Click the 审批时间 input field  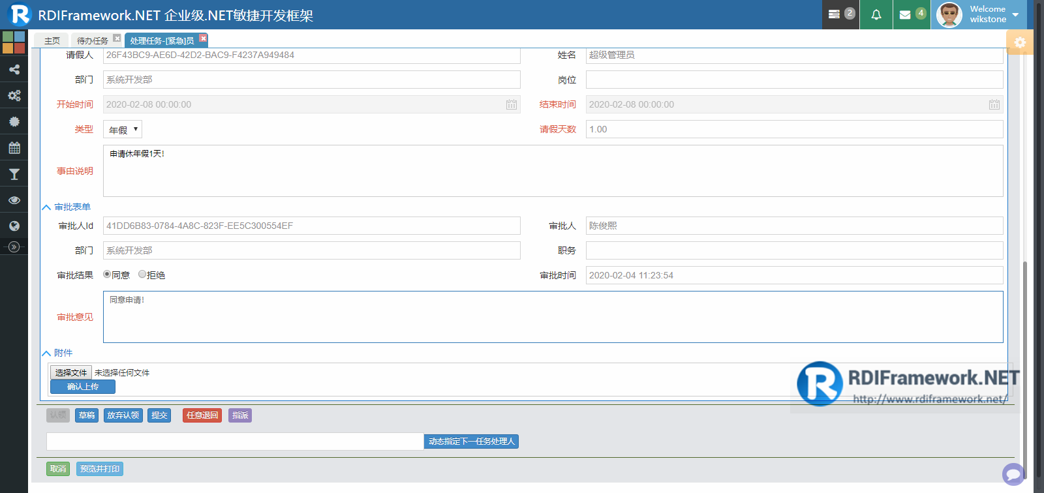click(x=795, y=275)
